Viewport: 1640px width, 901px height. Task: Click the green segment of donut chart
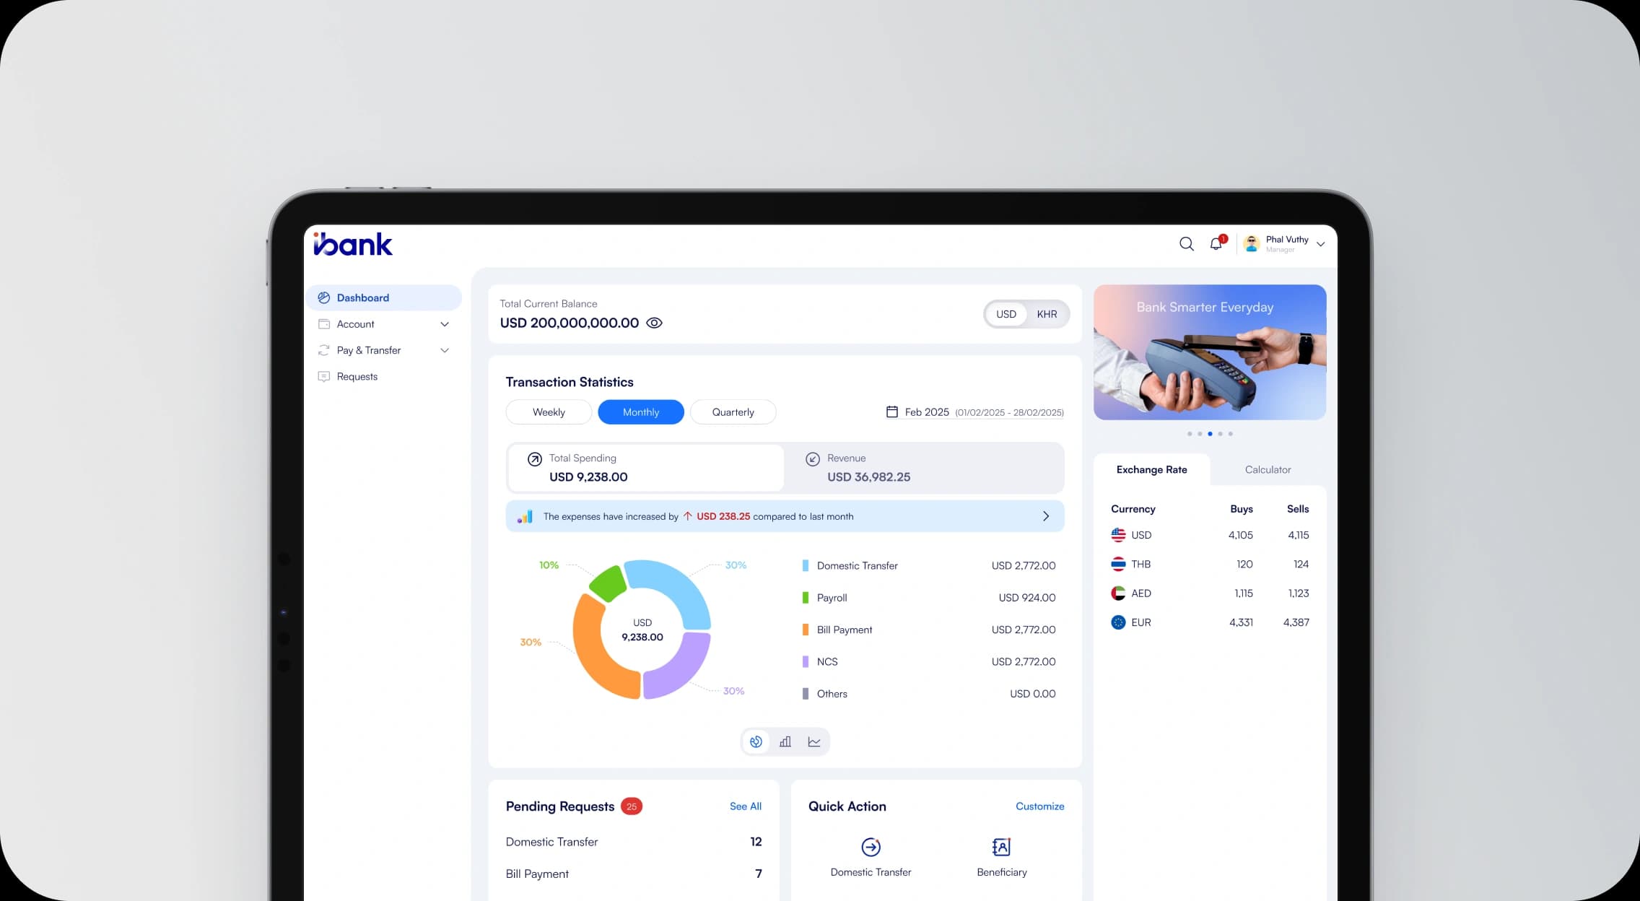coord(606,583)
